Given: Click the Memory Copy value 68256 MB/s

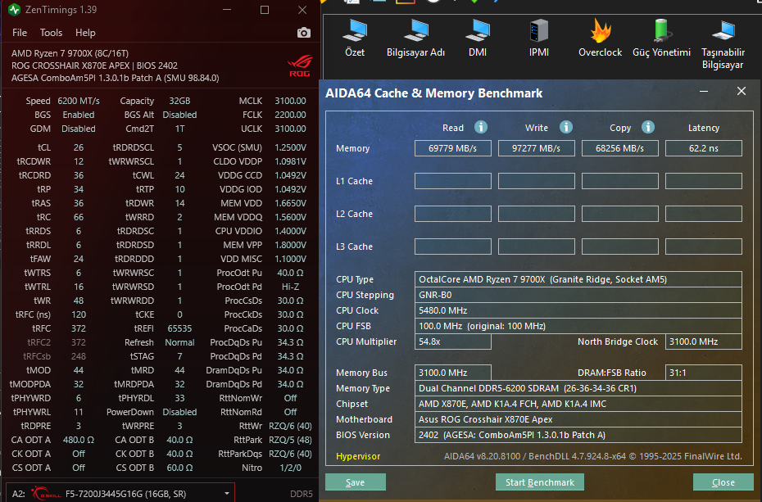Looking at the screenshot, I should point(619,148).
